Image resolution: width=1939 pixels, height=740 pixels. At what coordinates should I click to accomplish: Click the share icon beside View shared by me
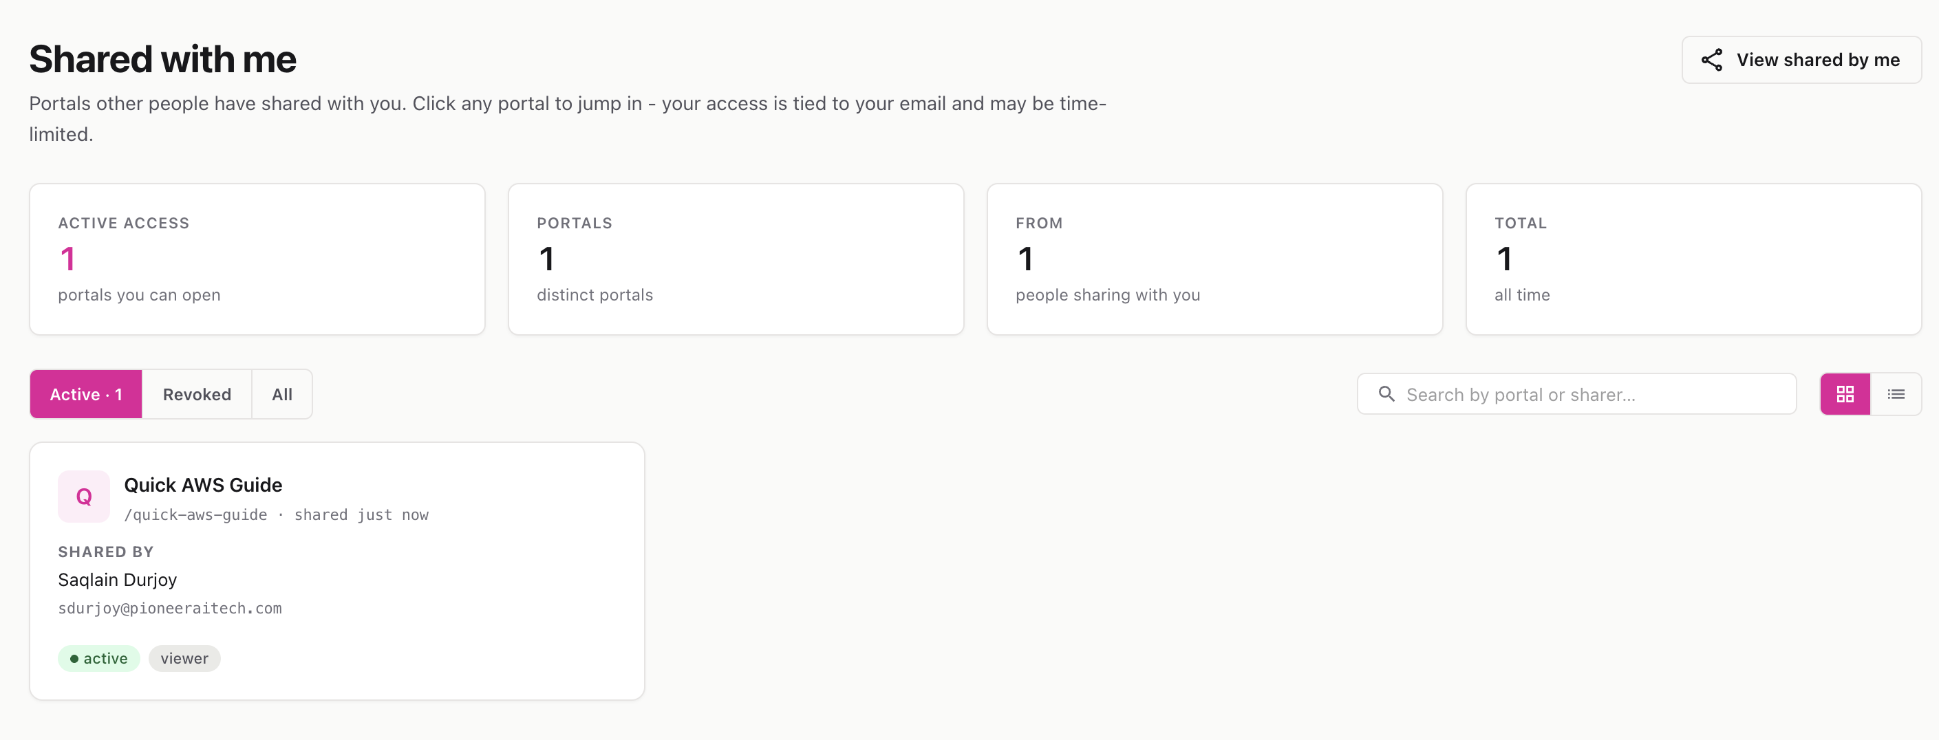click(x=1712, y=60)
